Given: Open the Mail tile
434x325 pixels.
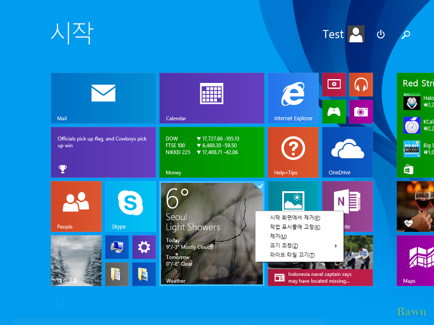Looking at the screenshot, I should click(103, 98).
